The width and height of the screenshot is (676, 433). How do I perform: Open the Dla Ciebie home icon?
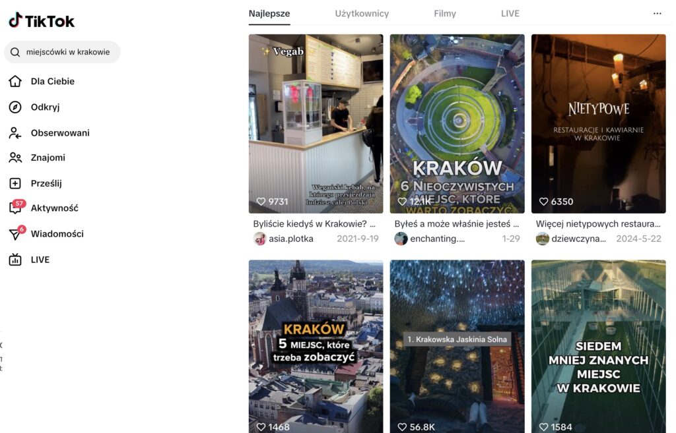click(15, 81)
